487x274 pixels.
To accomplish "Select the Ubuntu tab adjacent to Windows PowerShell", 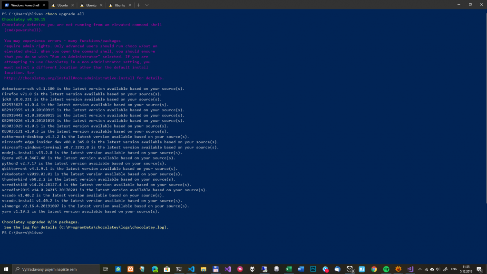I will tap(62, 5).
